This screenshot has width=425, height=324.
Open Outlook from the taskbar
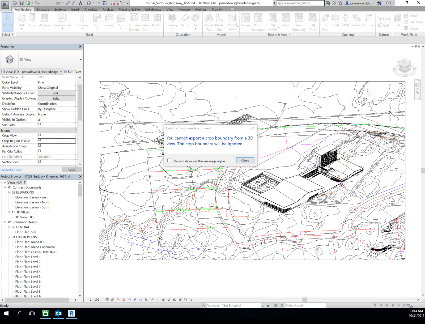coord(58,314)
